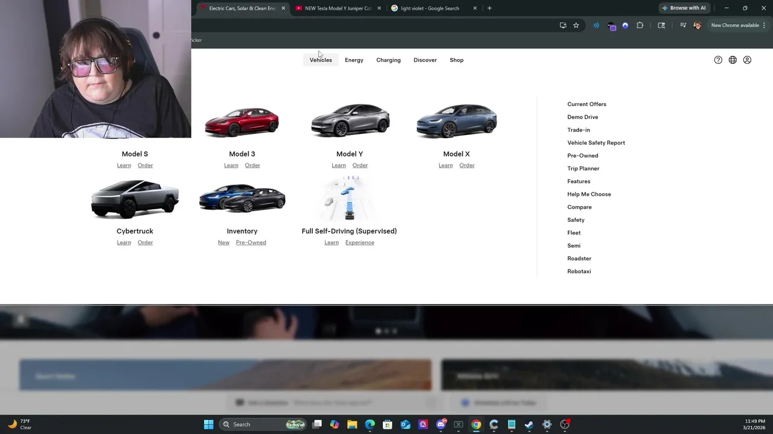Open the tab search side panel icon

661,25
